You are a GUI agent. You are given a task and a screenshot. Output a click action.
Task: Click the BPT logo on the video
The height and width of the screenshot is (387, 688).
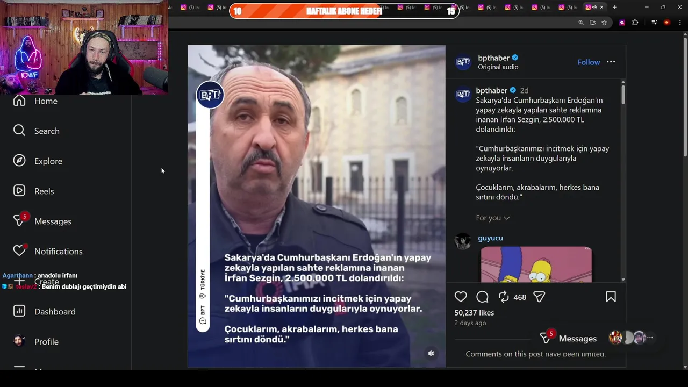[x=210, y=95]
